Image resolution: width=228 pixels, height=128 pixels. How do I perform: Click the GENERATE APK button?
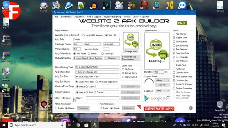159,108
